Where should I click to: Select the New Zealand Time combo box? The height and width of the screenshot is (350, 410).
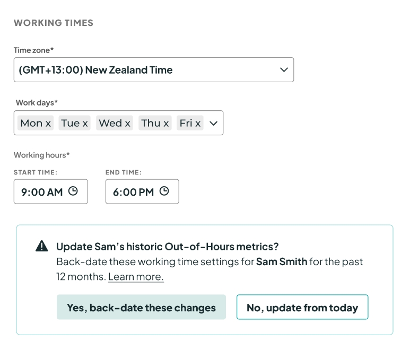(143, 70)
